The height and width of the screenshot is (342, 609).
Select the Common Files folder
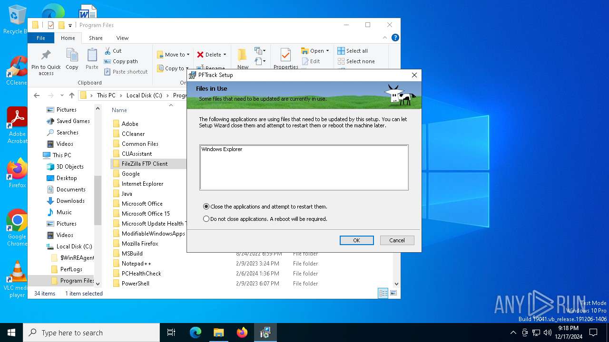pos(140,144)
